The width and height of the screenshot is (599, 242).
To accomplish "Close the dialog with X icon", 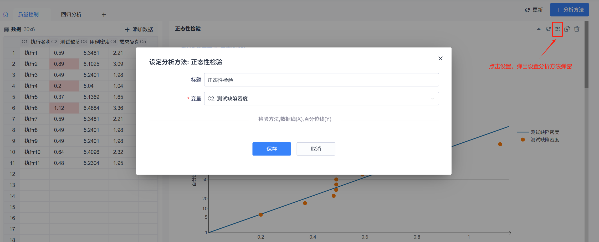I will [440, 58].
